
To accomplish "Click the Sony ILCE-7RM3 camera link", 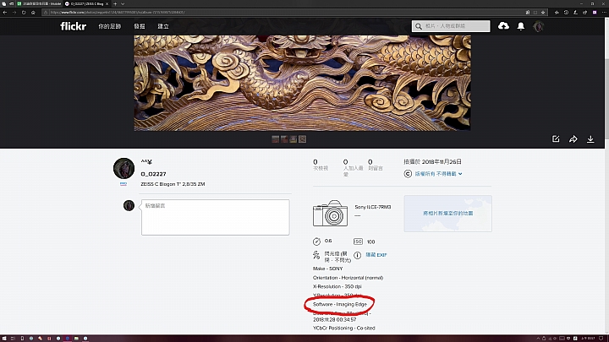I will tap(373, 207).
